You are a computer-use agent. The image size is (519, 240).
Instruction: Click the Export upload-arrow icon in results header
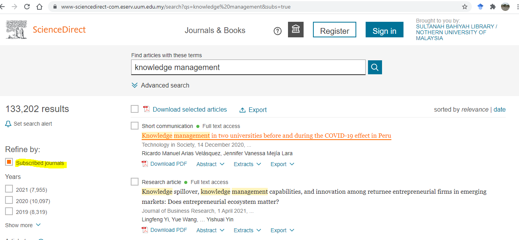pos(242,110)
